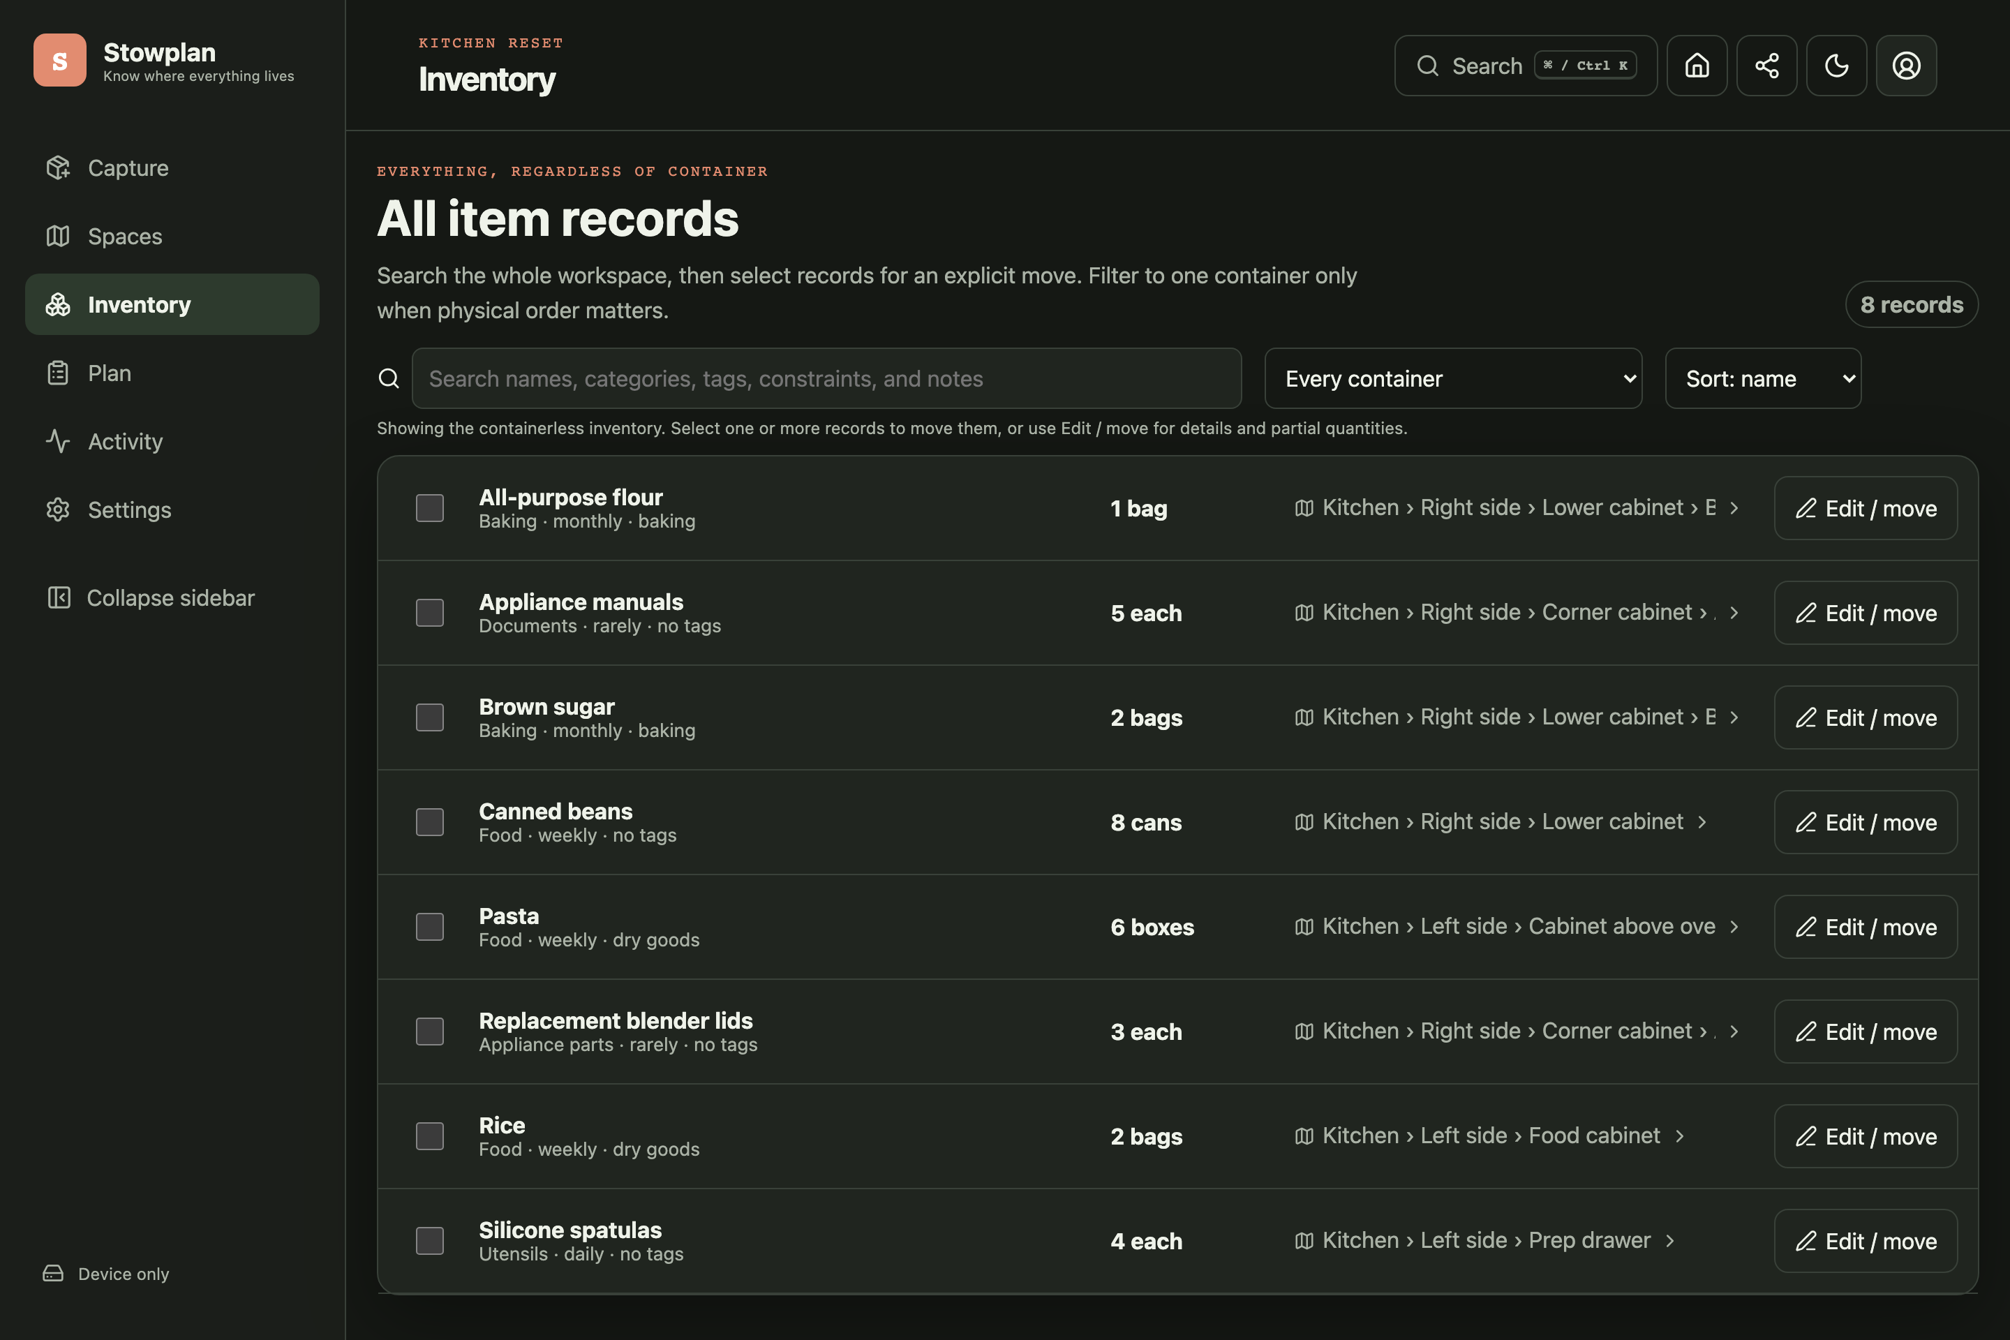Click Edit / move for Rice
Image resolution: width=2010 pixels, height=1340 pixels.
(x=1866, y=1136)
